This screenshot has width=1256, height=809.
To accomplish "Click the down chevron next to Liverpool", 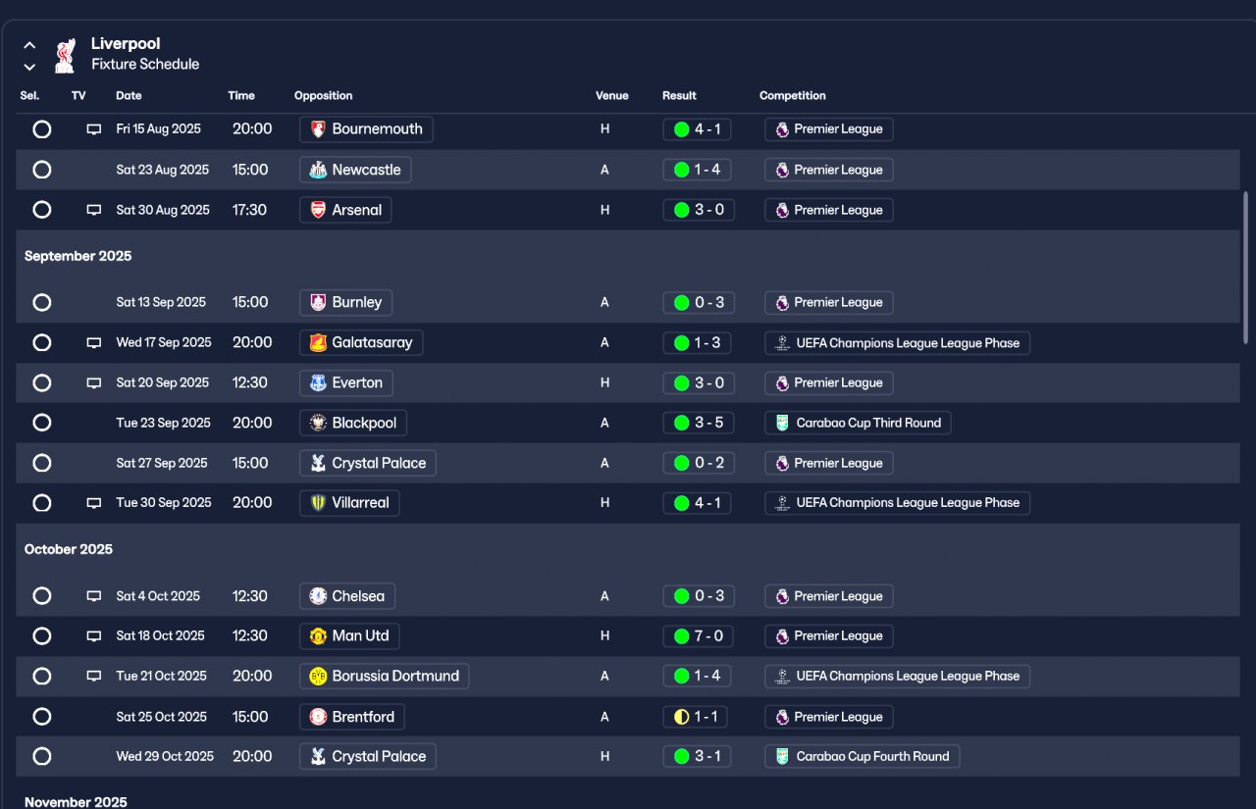I will [29, 67].
